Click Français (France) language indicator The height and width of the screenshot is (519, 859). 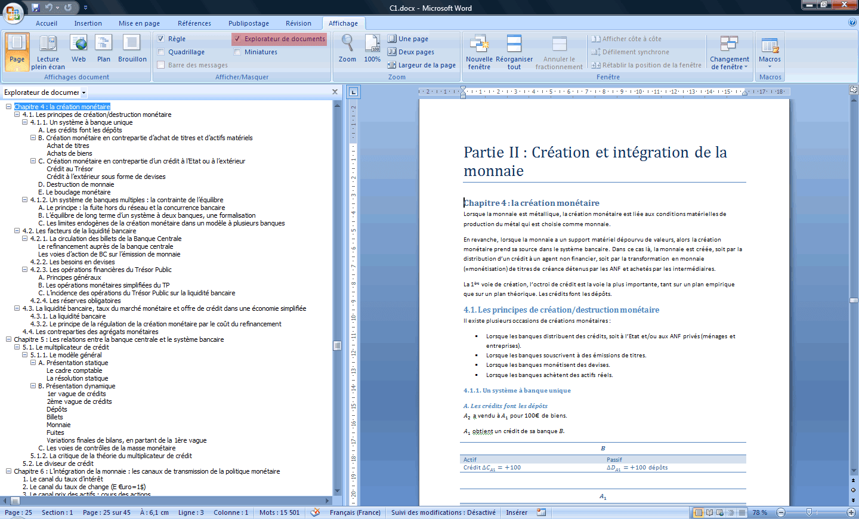point(355,512)
